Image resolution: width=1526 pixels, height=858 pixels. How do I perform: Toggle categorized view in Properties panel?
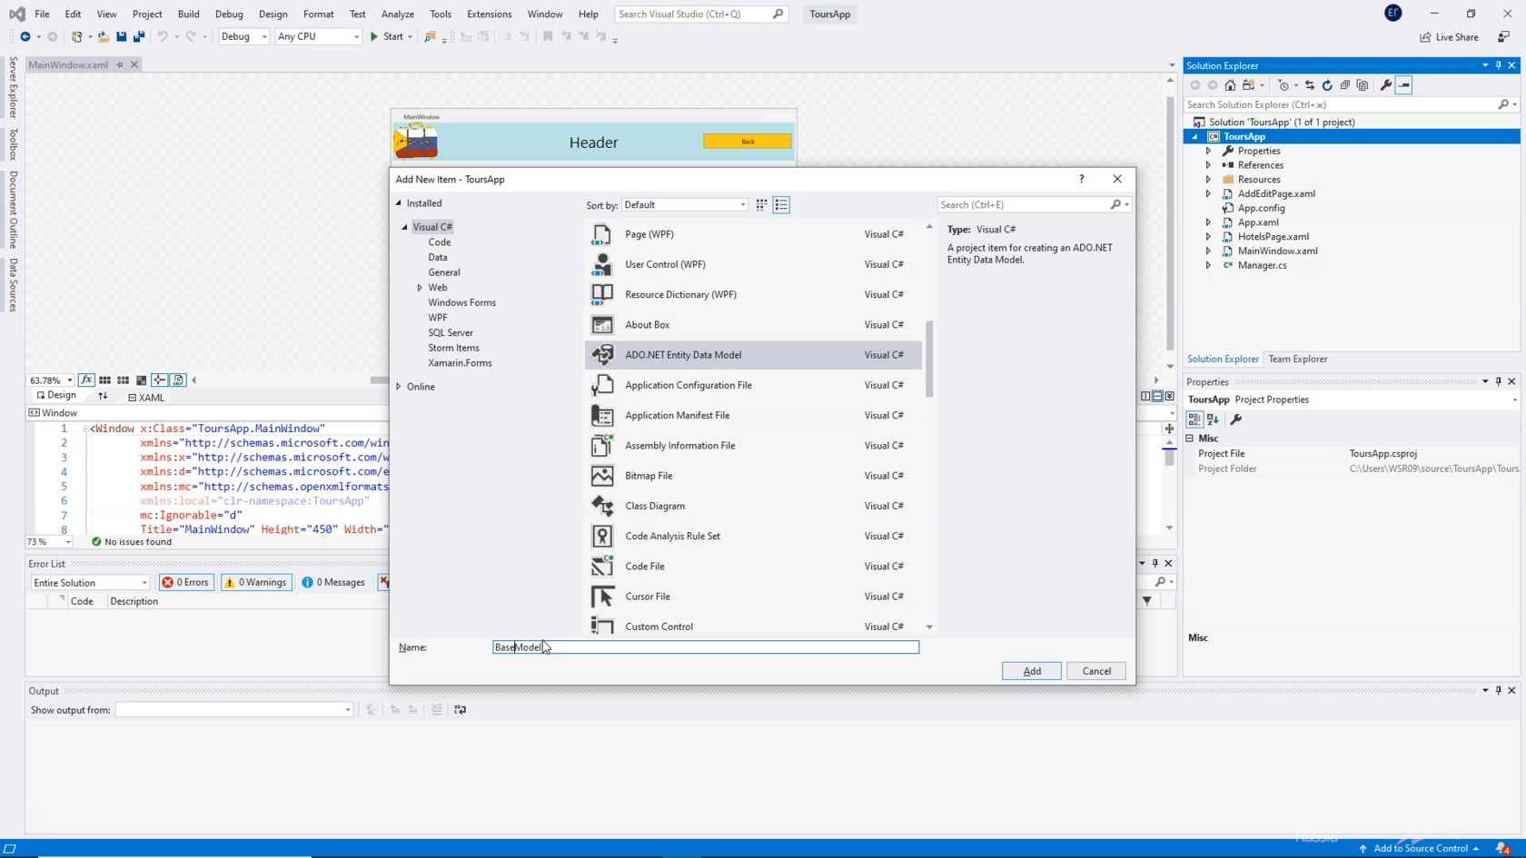(x=1194, y=419)
